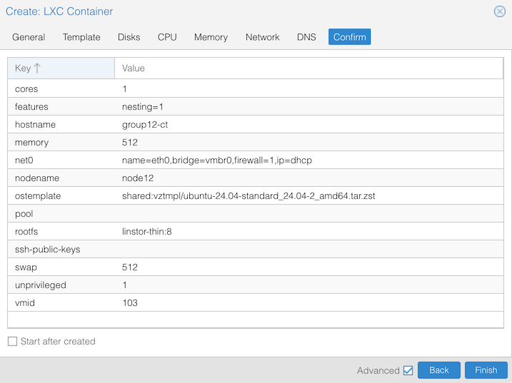Screen dimensions: 512x383
Task: Click the vmid row 103
Action: (130, 303)
